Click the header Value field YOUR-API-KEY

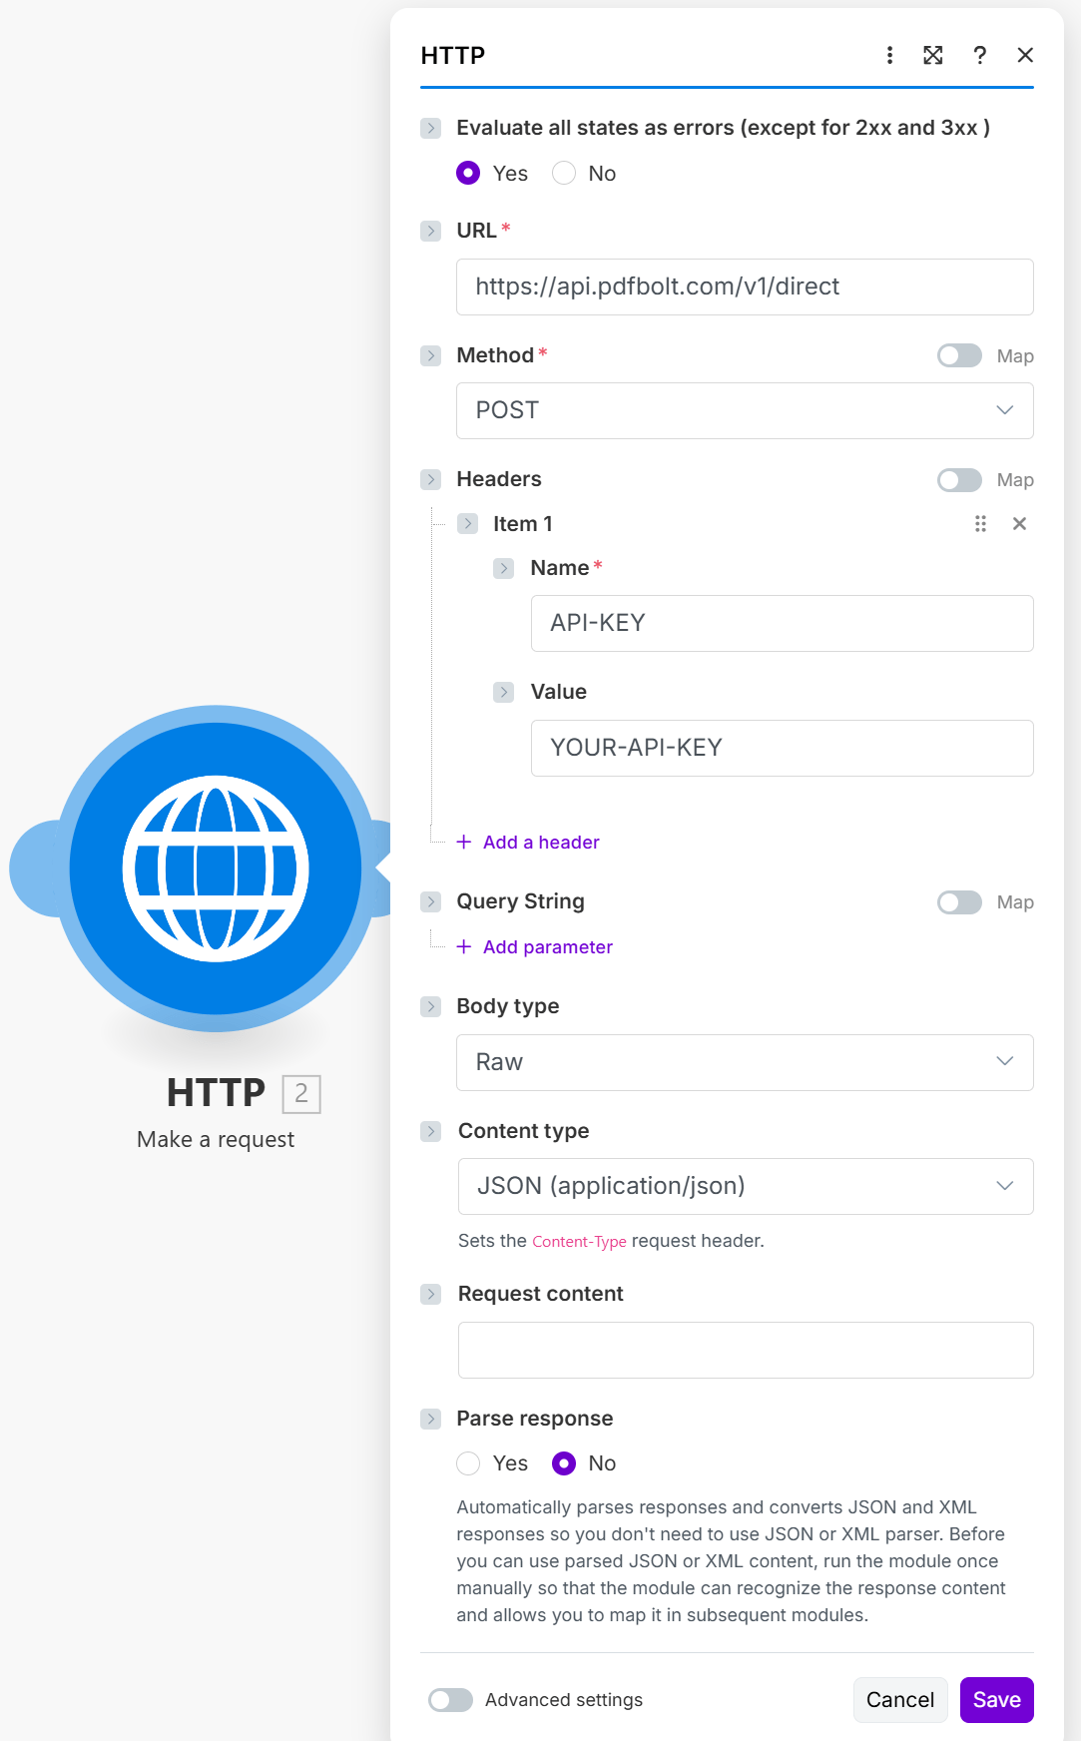coord(782,748)
